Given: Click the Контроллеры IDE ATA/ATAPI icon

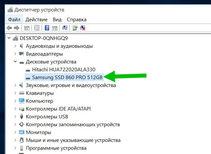Looking at the screenshot, I should pyautogui.click(x=22, y=109).
